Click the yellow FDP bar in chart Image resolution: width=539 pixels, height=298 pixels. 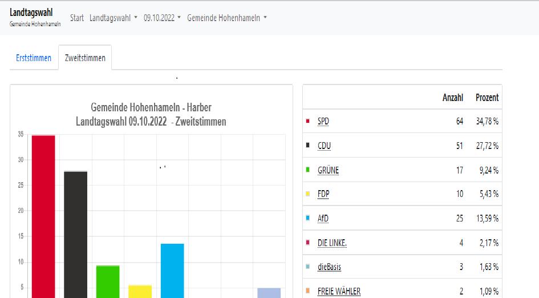[140, 292]
